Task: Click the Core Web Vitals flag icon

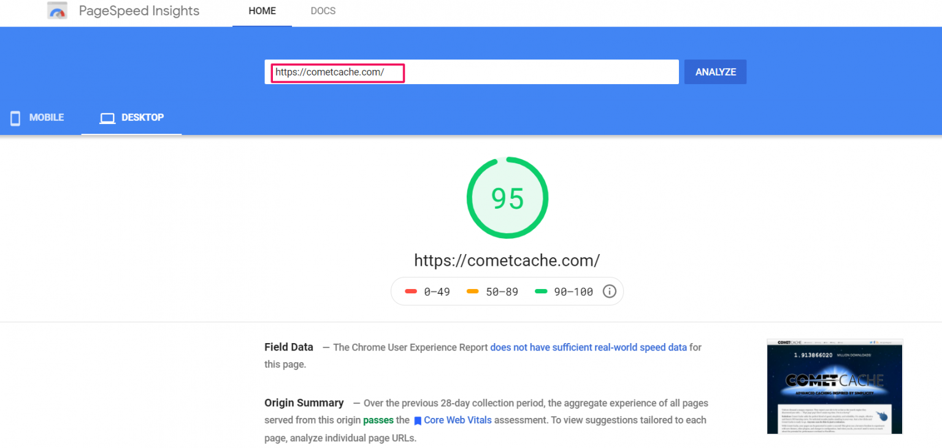Action: tap(418, 420)
